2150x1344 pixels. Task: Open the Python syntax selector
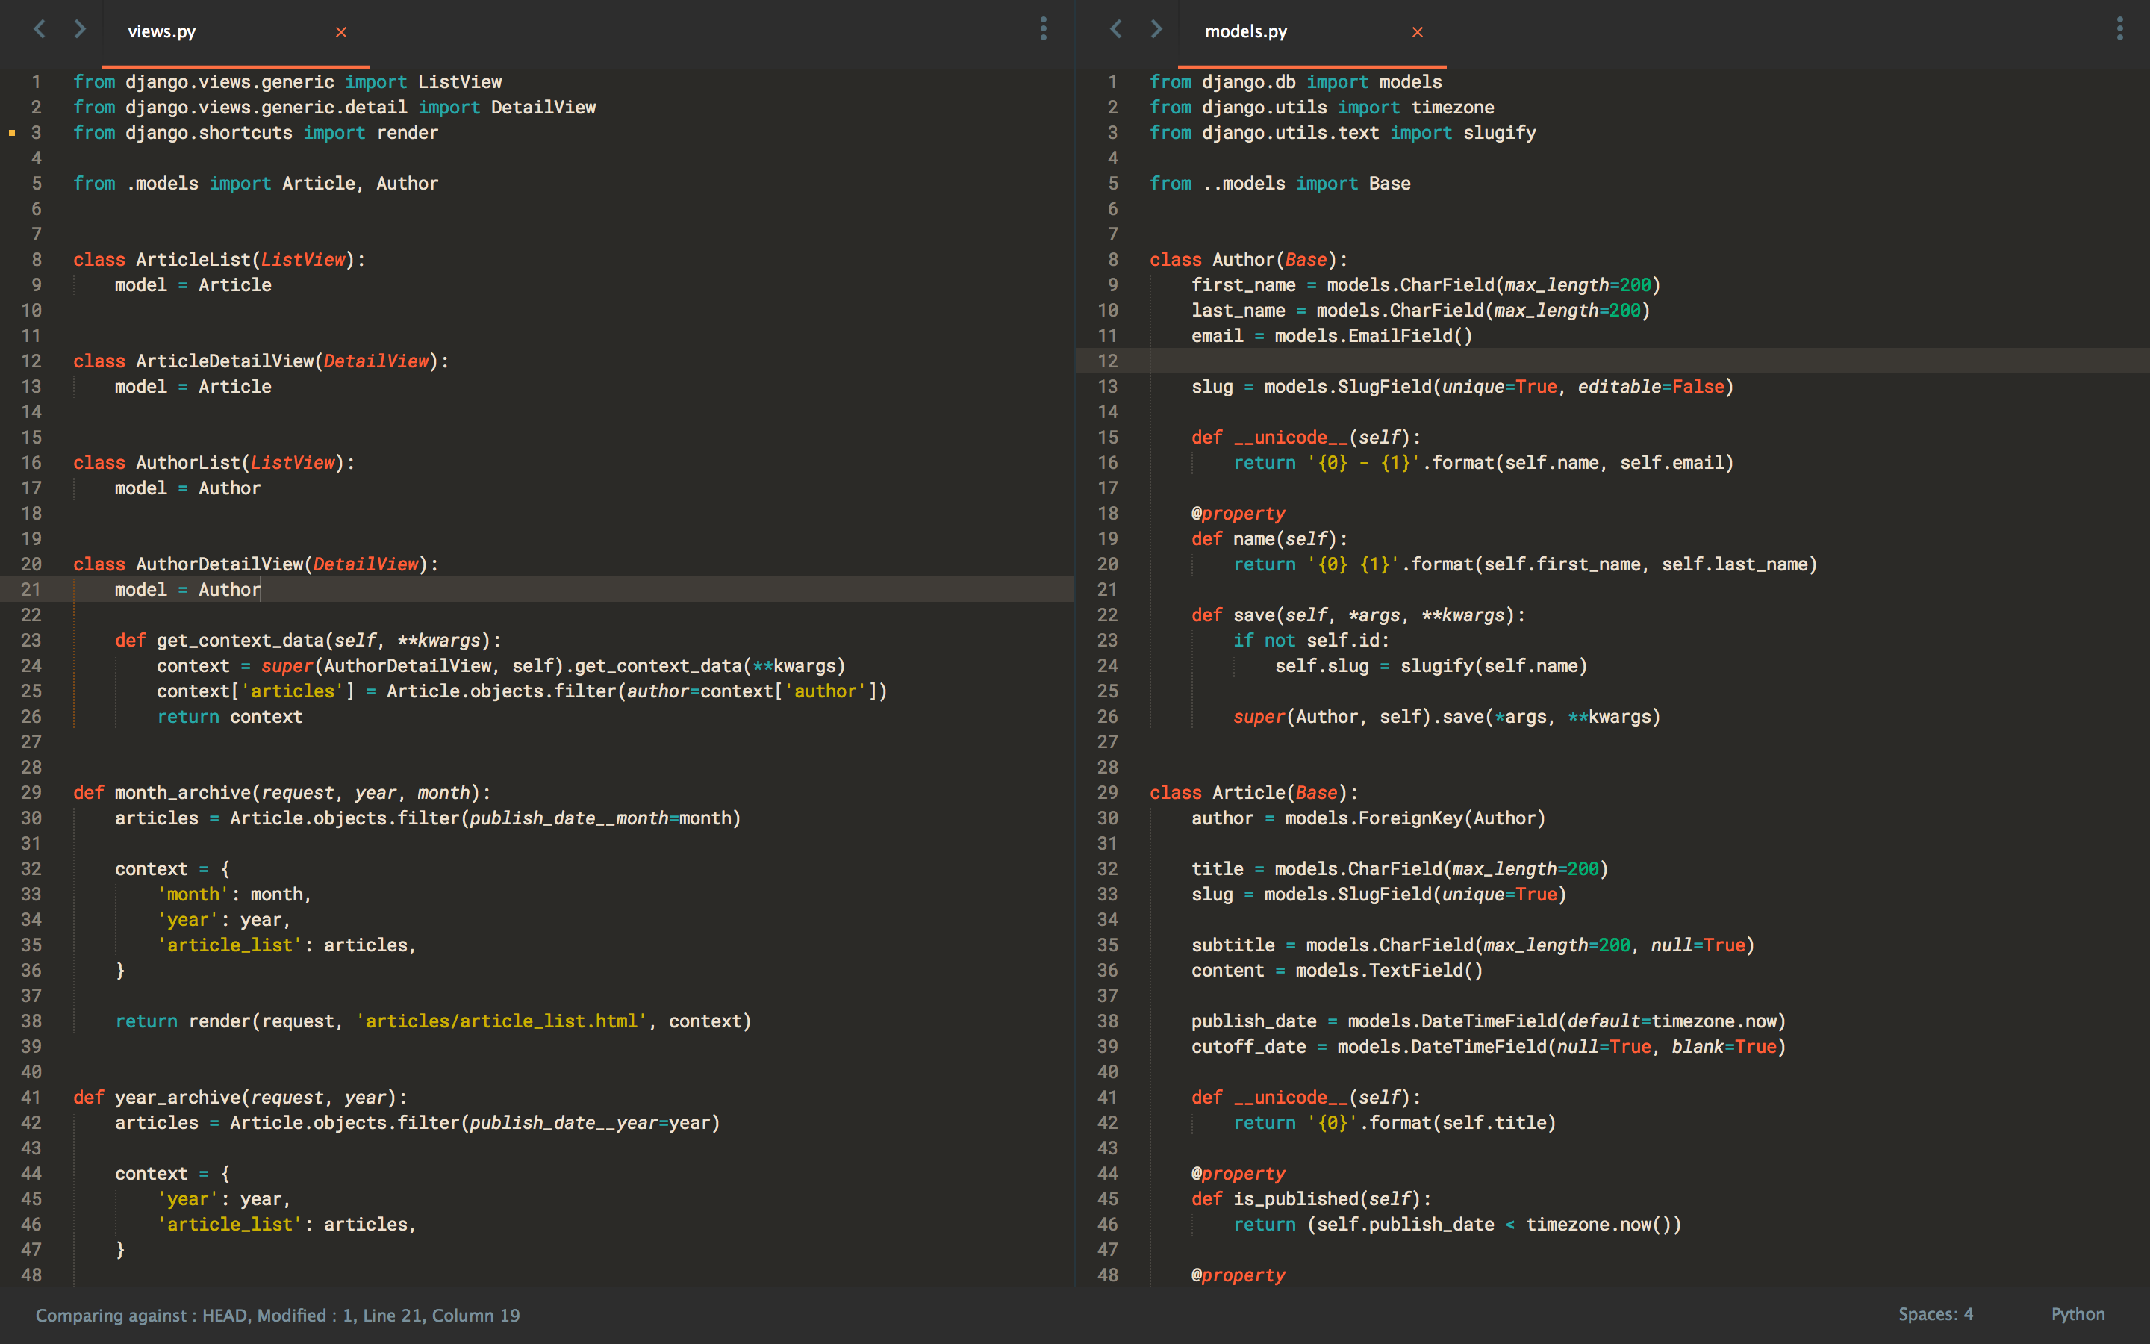tap(2078, 1314)
